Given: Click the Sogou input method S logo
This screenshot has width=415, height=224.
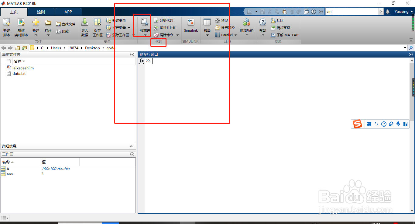Looking at the screenshot, I should [357, 124].
